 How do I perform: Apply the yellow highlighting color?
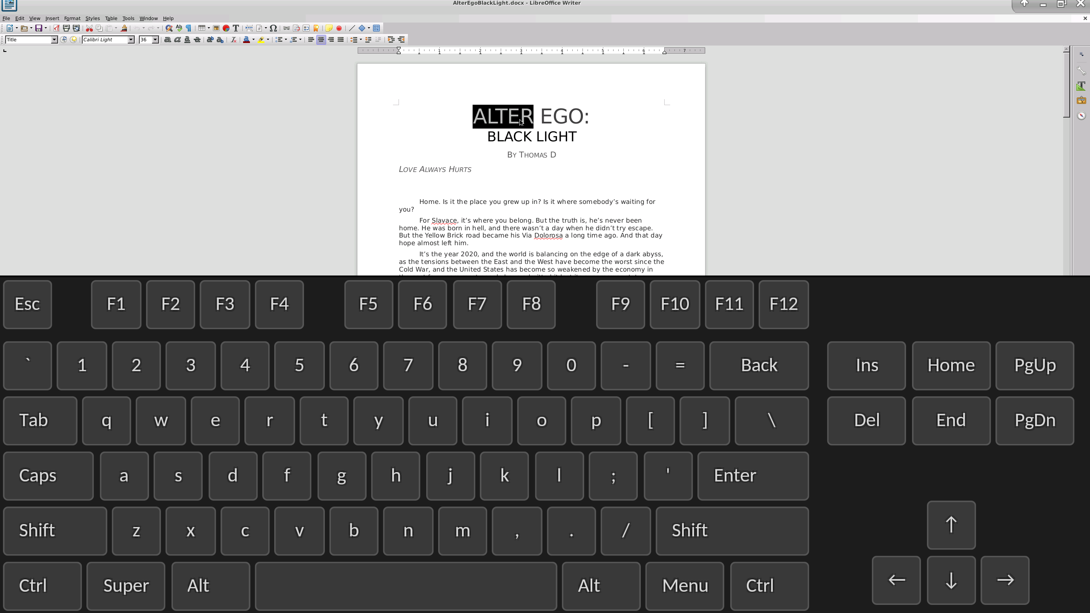pyautogui.click(x=261, y=40)
